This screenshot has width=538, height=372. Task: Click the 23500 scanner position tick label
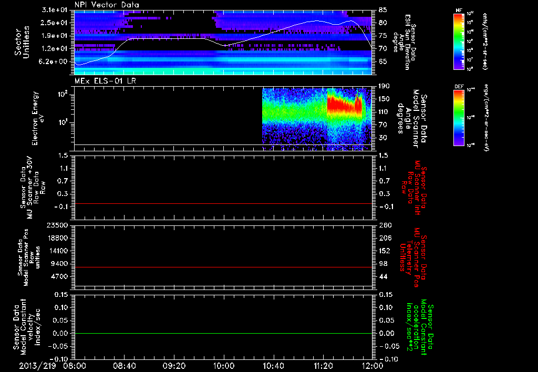[x=58, y=225]
